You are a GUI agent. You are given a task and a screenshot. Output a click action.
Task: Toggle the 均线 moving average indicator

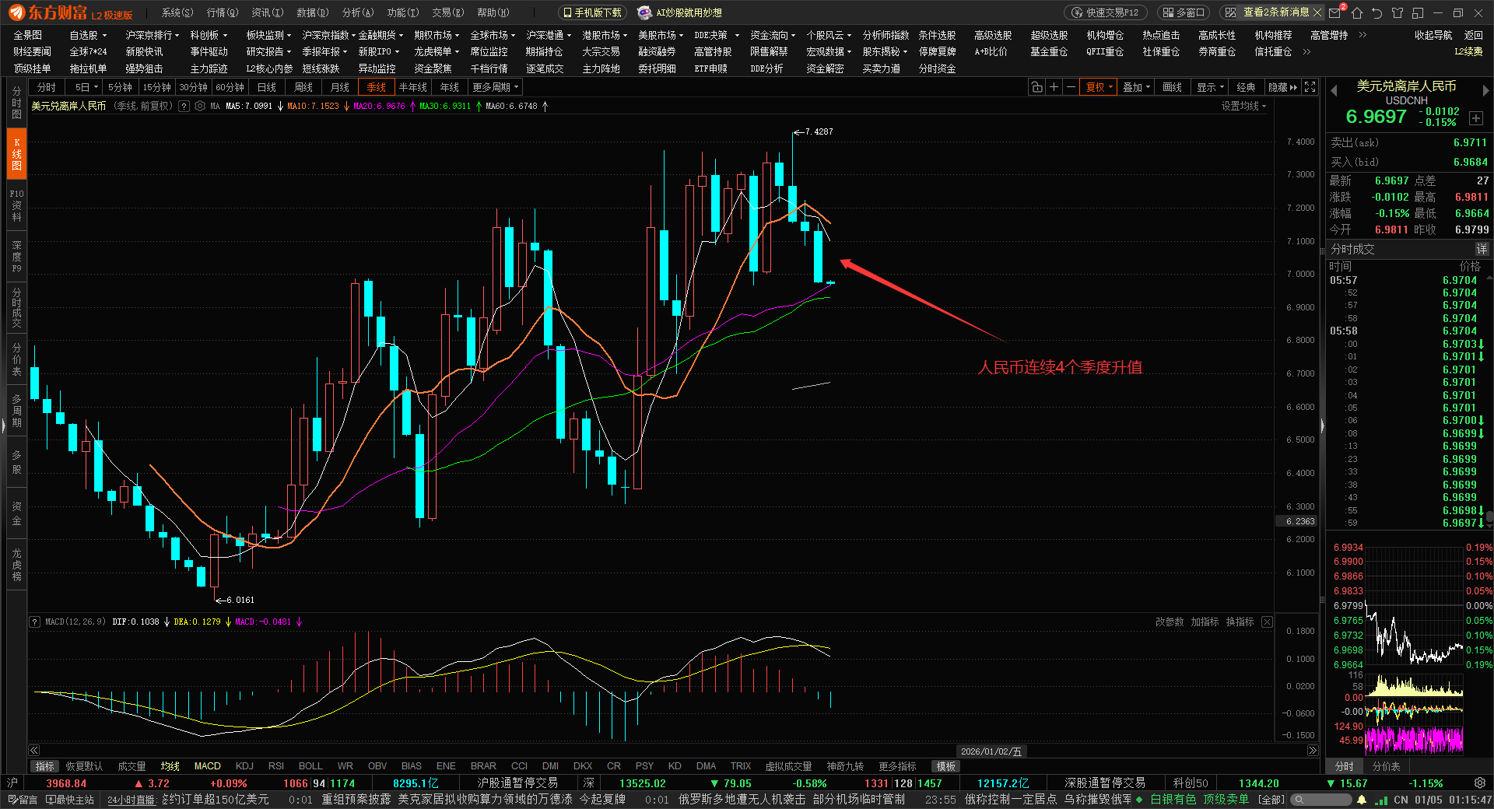[x=170, y=766]
